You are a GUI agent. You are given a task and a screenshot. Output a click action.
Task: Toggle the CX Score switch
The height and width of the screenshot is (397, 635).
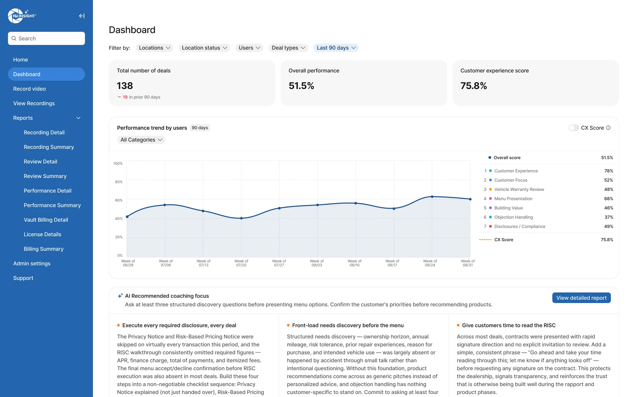(x=573, y=128)
